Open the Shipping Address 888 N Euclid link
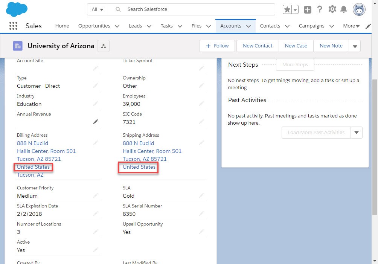 click(139, 143)
